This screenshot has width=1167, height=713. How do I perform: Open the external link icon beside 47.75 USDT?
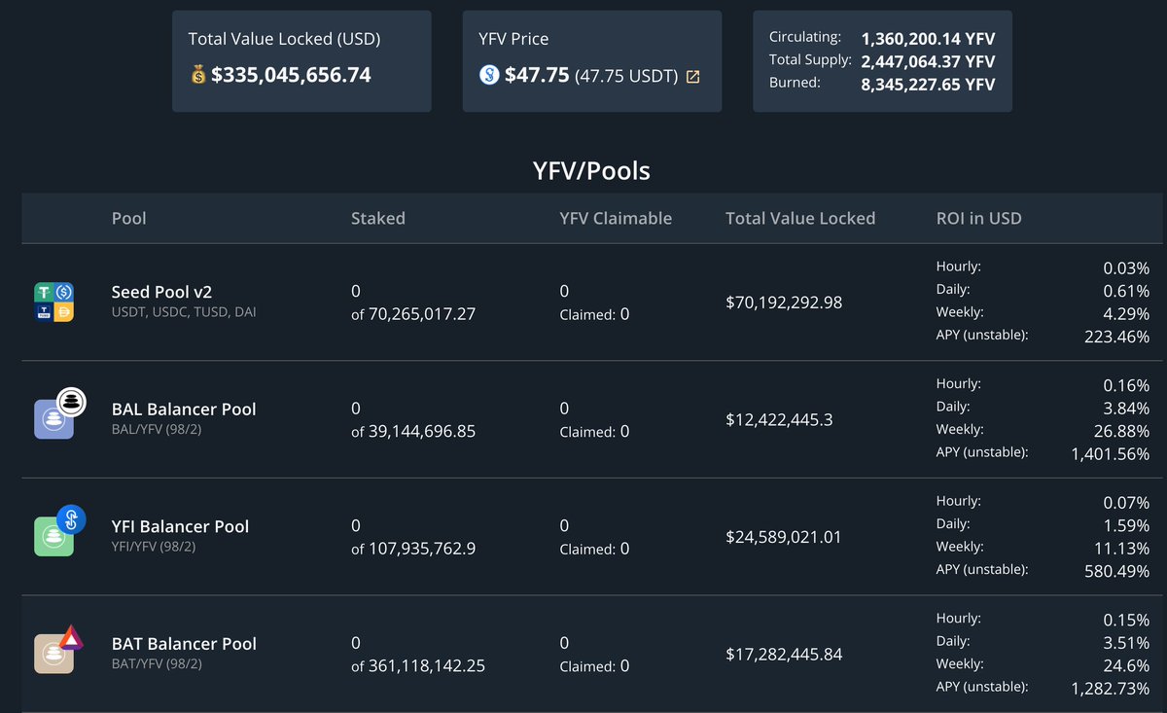(692, 77)
